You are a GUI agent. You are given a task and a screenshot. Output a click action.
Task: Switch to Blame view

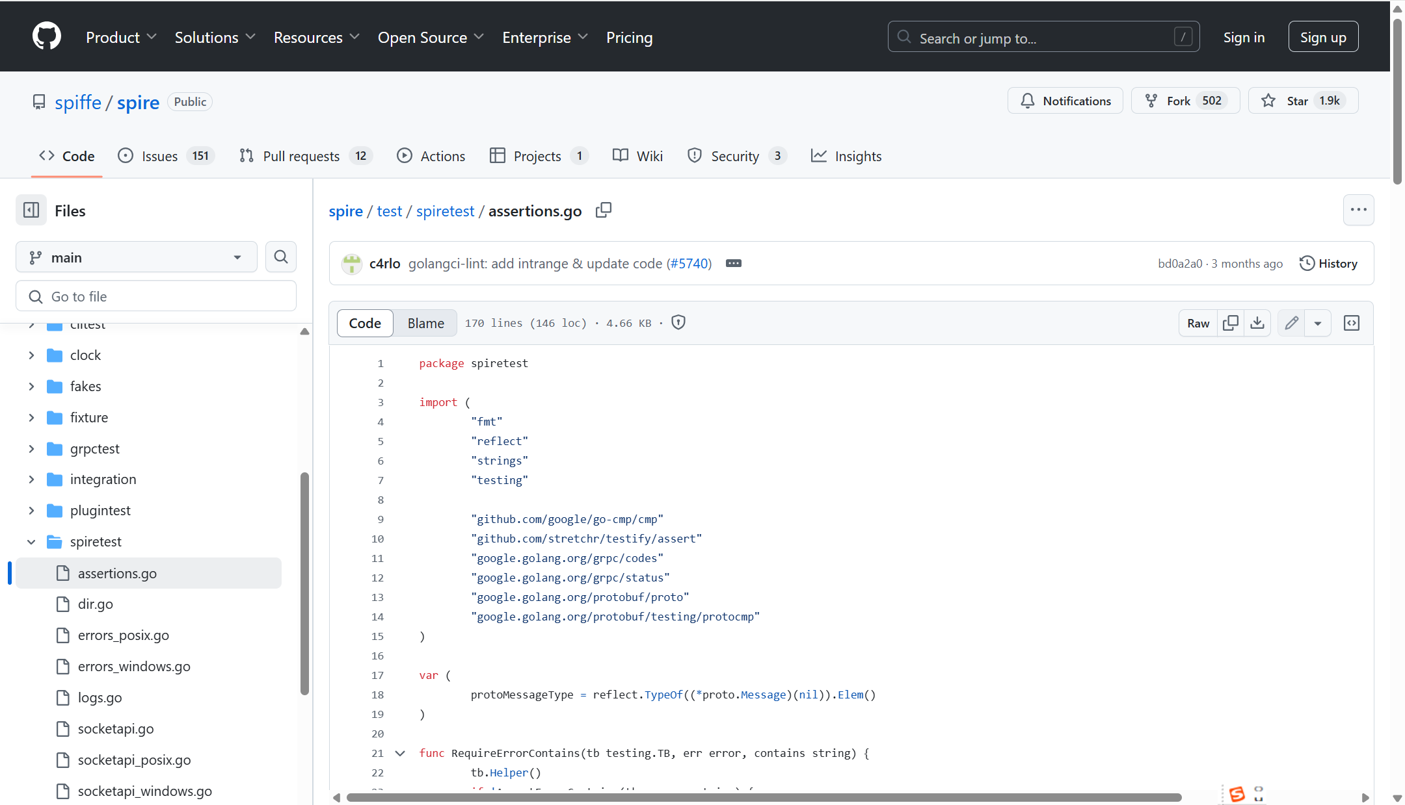(x=425, y=323)
